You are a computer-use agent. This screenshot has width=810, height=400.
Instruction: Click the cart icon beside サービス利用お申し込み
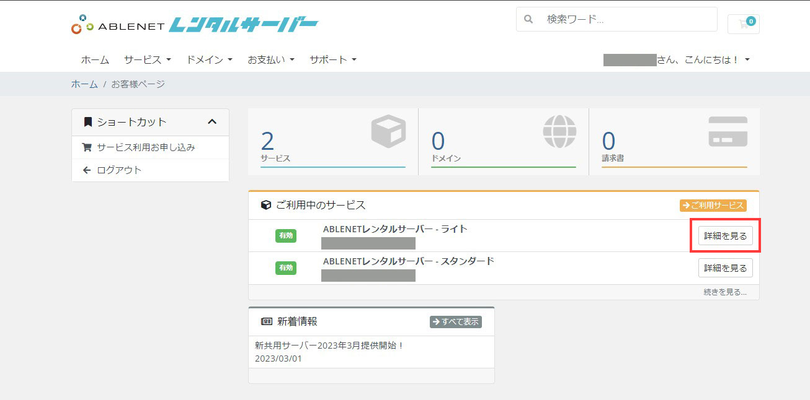[x=87, y=147]
